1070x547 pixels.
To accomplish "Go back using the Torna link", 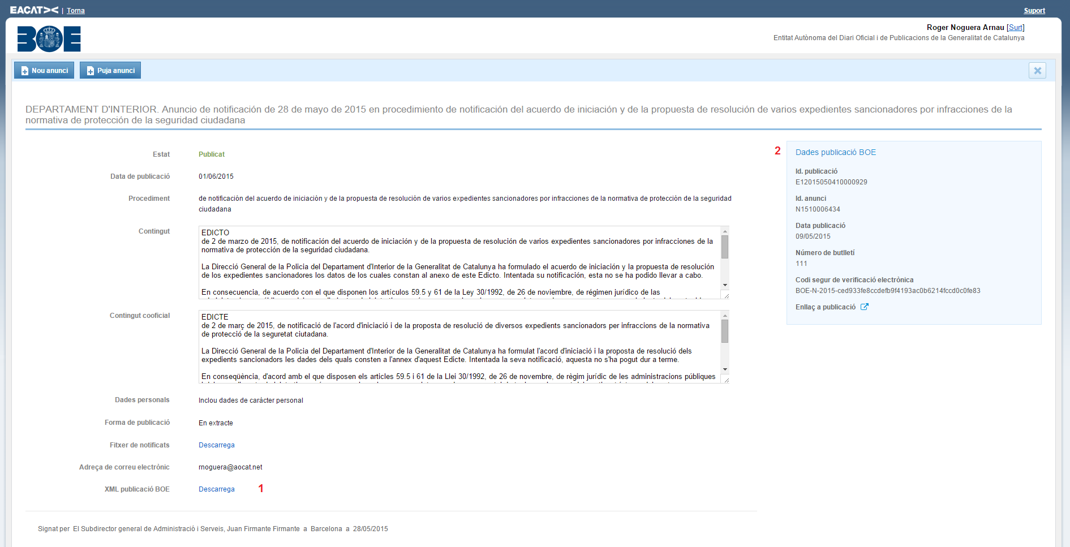I will [x=76, y=11].
